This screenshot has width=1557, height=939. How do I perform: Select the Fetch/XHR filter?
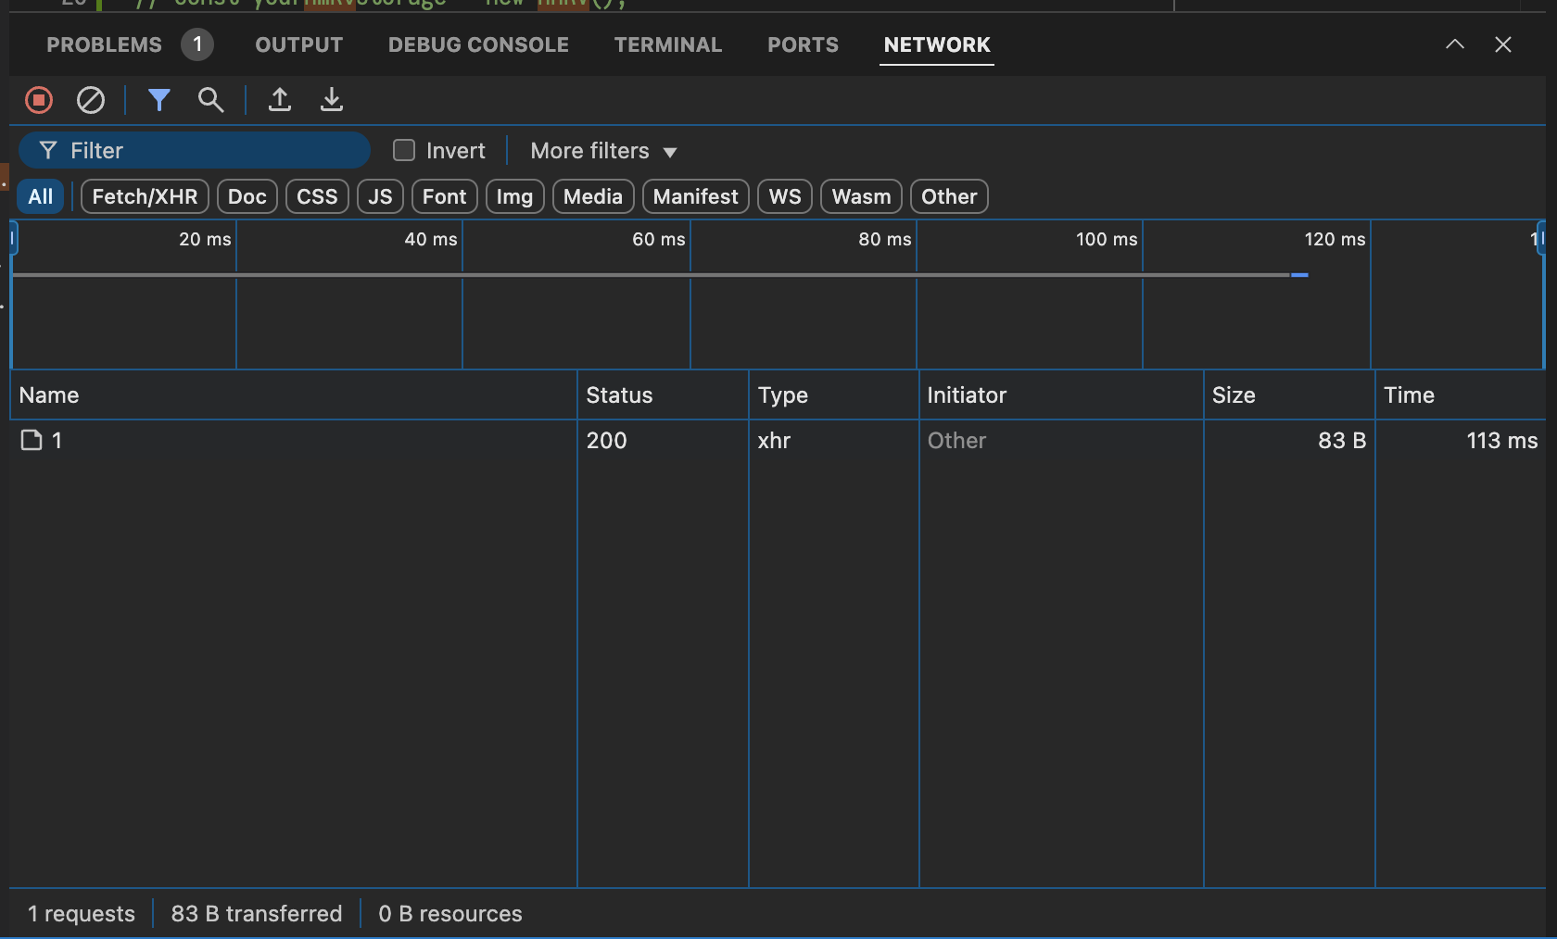pyautogui.click(x=145, y=196)
